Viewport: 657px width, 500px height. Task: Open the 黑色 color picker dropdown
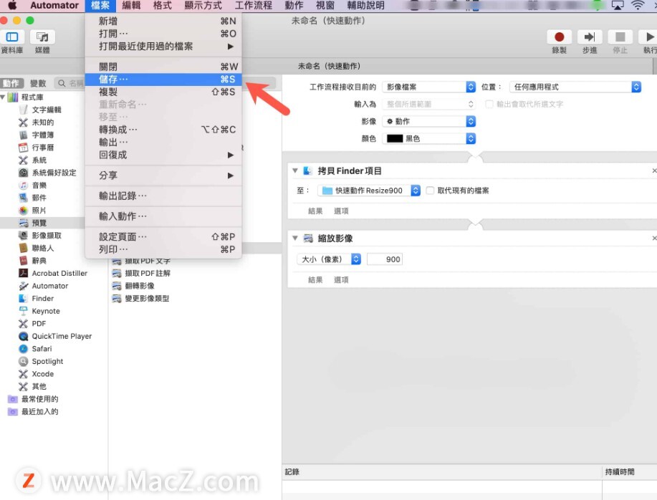pos(429,138)
